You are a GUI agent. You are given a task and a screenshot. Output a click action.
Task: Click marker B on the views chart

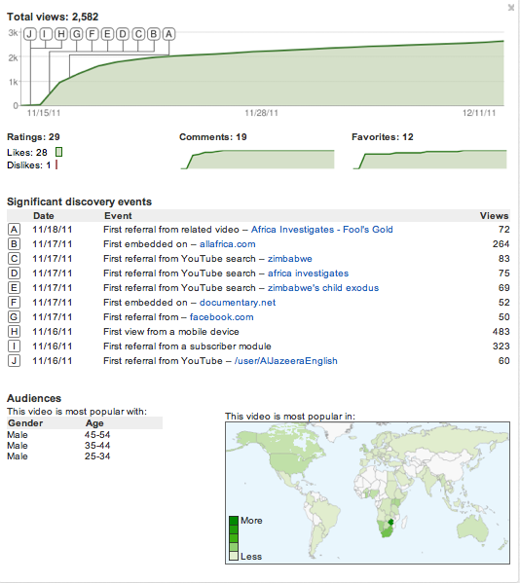pyautogui.click(x=154, y=34)
